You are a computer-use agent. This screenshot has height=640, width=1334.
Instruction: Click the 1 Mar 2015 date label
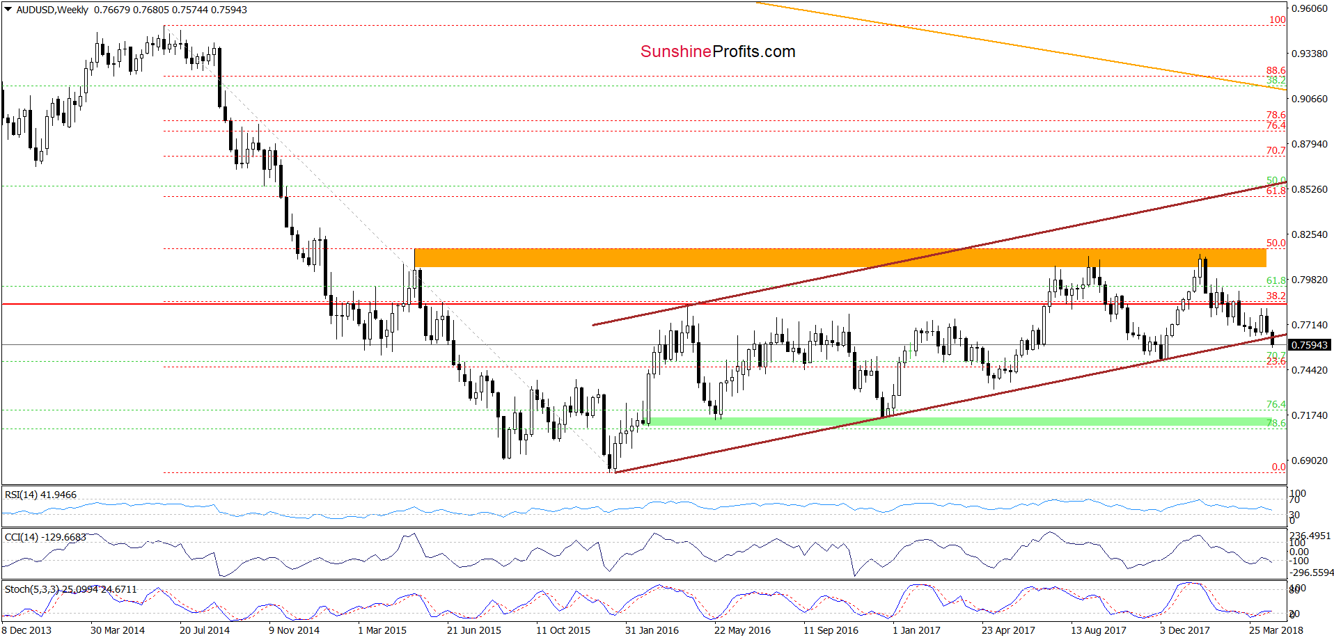382,630
